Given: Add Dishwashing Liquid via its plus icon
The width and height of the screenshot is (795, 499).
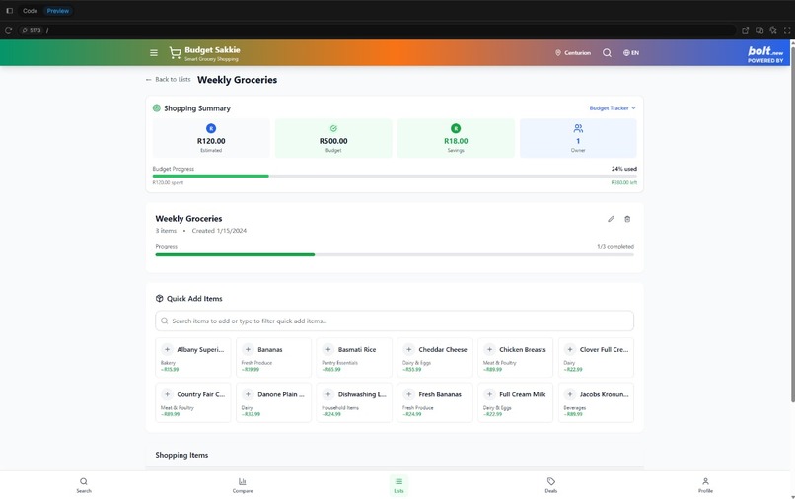Looking at the screenshot, I should 328,394.
